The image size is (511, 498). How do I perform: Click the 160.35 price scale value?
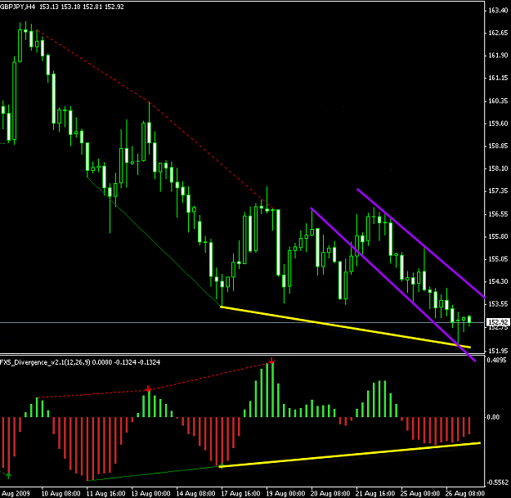click(498, 101)
